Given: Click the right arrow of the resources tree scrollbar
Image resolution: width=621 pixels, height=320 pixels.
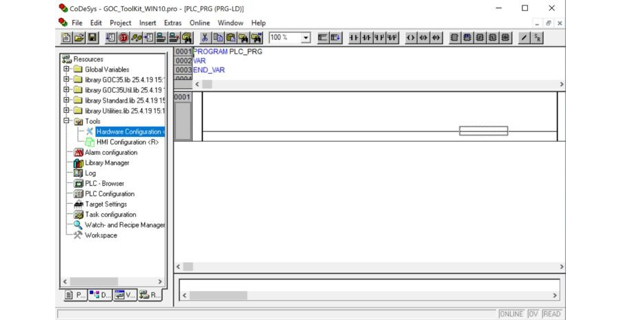Looking at the screenshot, I should tap(160, 281).
